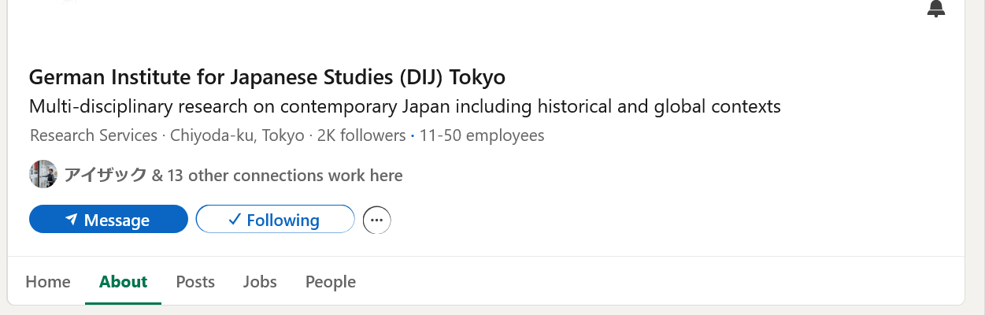Screen dimensions: 985x315
Task: Open the Posts tab
Action: pyautogui.click(x=195, y=281)
